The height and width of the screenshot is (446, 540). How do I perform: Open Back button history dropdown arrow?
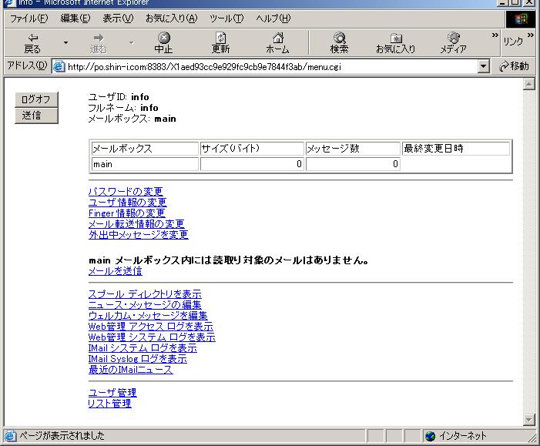[x=65, y=42]
